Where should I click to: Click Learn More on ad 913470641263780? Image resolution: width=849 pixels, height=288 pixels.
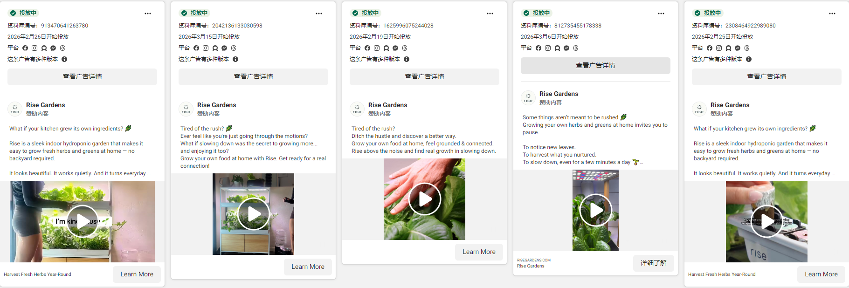137,274
